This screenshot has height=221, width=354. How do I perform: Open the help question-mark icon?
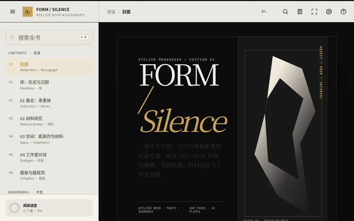coord(343,11)
